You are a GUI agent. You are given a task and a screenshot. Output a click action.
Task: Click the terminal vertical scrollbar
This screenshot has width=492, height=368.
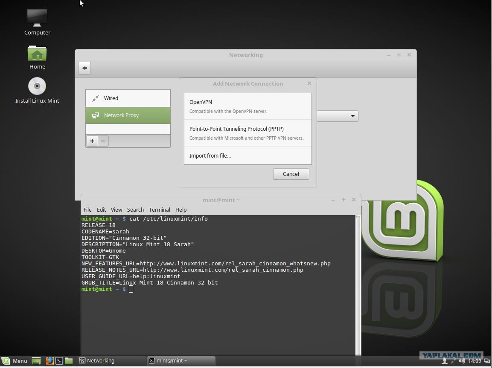pos(358,285)
